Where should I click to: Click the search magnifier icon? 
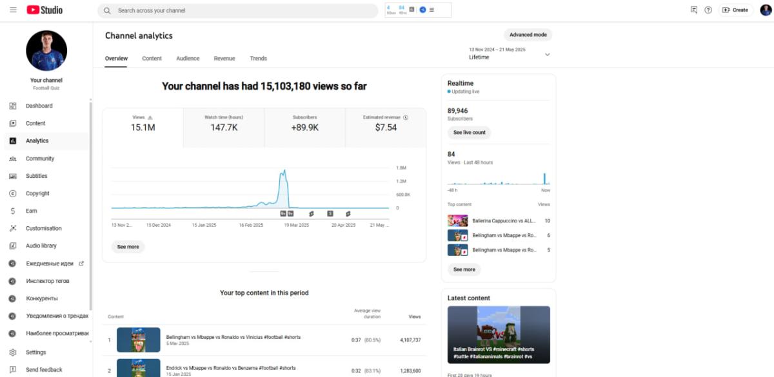[x=107, y=11]
